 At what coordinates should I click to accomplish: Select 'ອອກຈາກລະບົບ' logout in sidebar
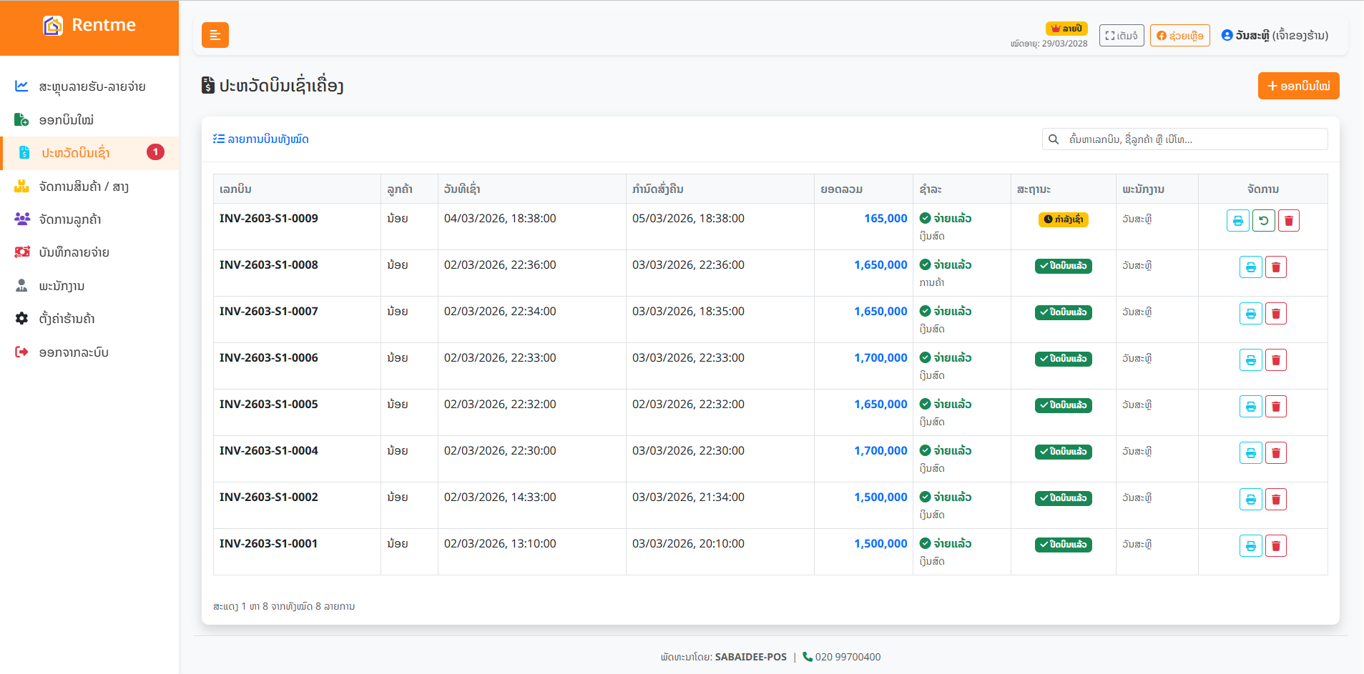[74, 352]
